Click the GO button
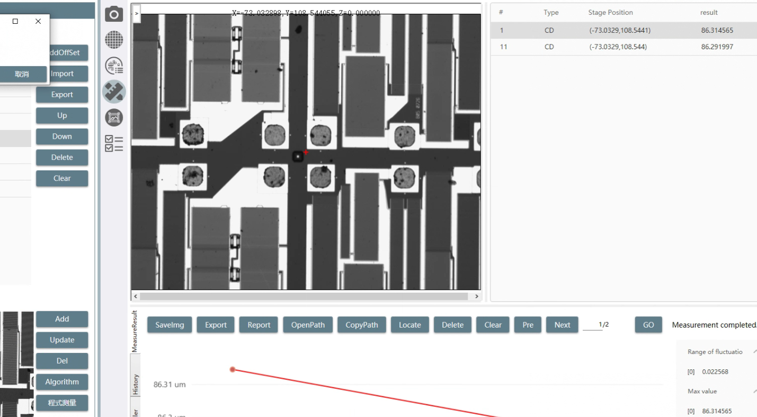757x417 pixels. click(x=648, y=325)
